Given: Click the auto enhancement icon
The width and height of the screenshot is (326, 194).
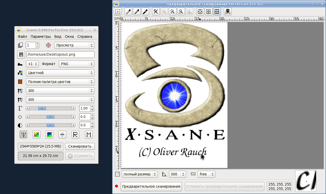Looking at the screenshot, I should click(36, 135).
